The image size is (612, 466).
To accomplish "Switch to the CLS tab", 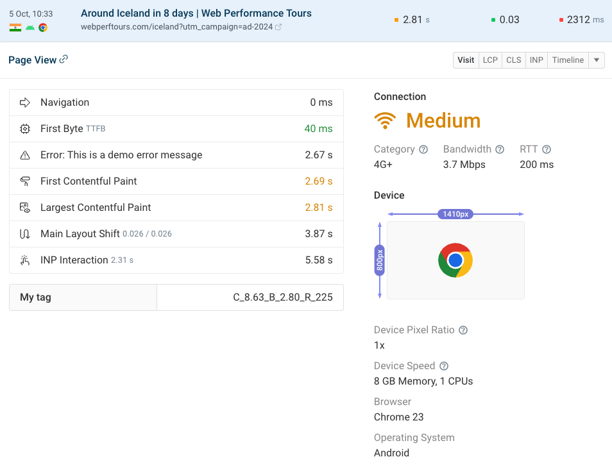I will (513, 60).
